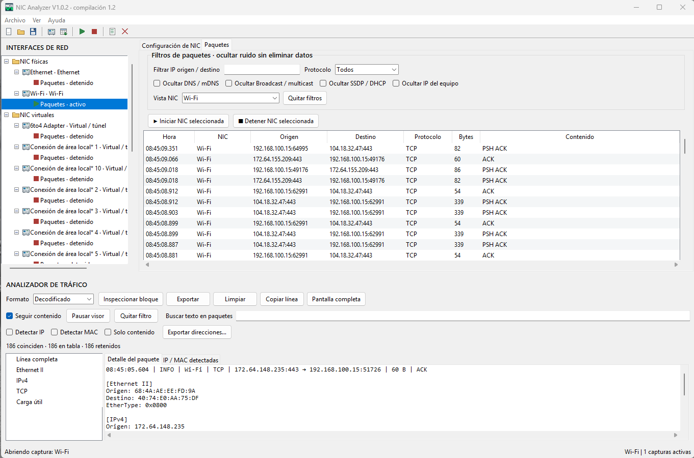The image size is (694, 458).
Task: Click the Filtrar IP origen / destino field
Action: click(x=262, y=70)
